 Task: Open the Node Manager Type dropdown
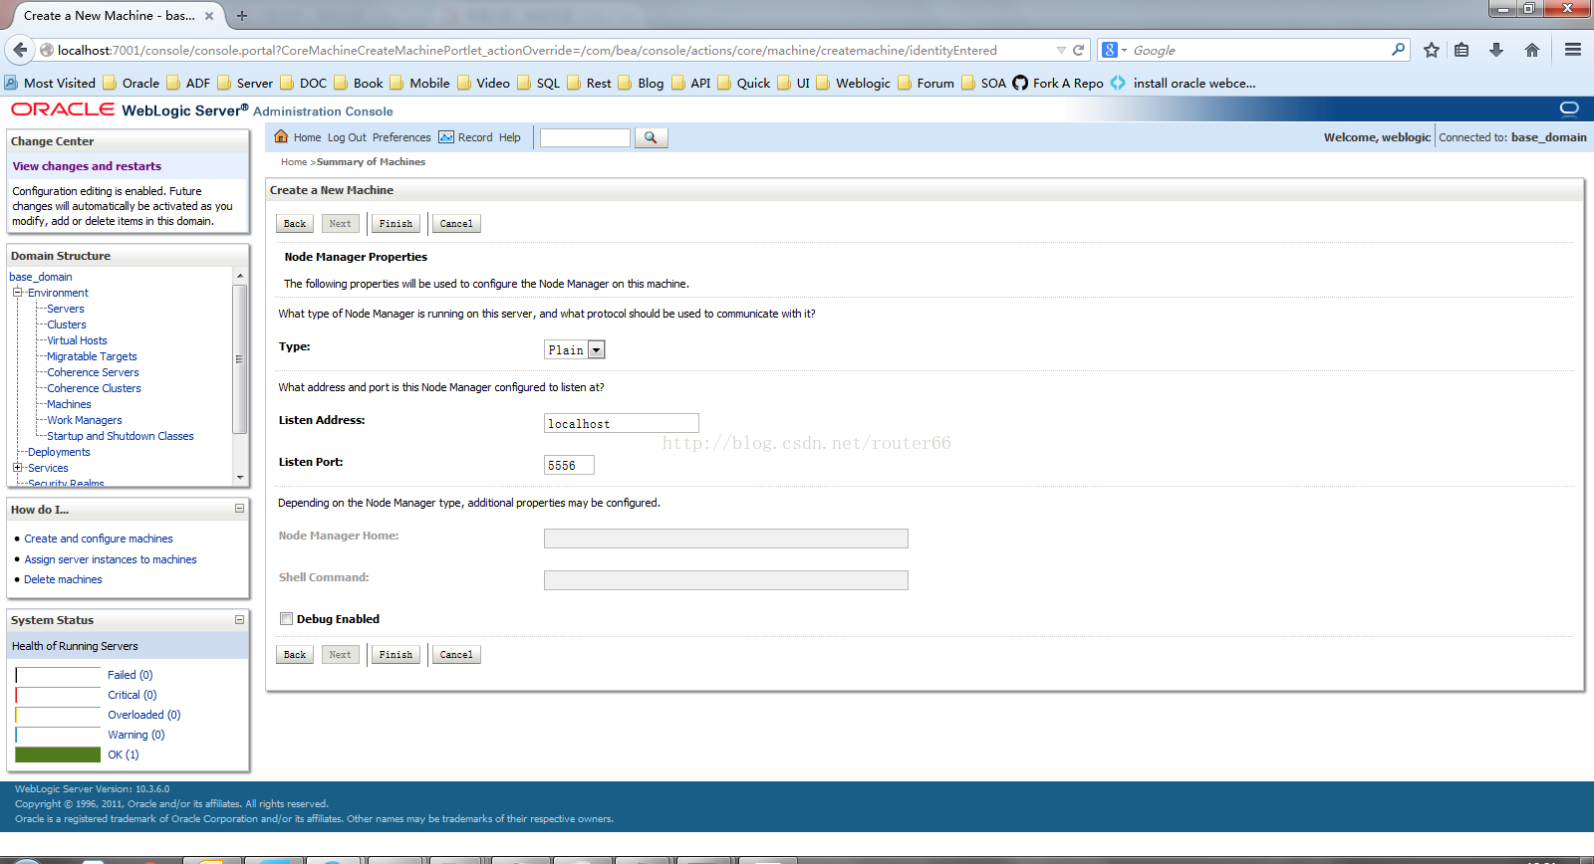click(x=575, y=349)
